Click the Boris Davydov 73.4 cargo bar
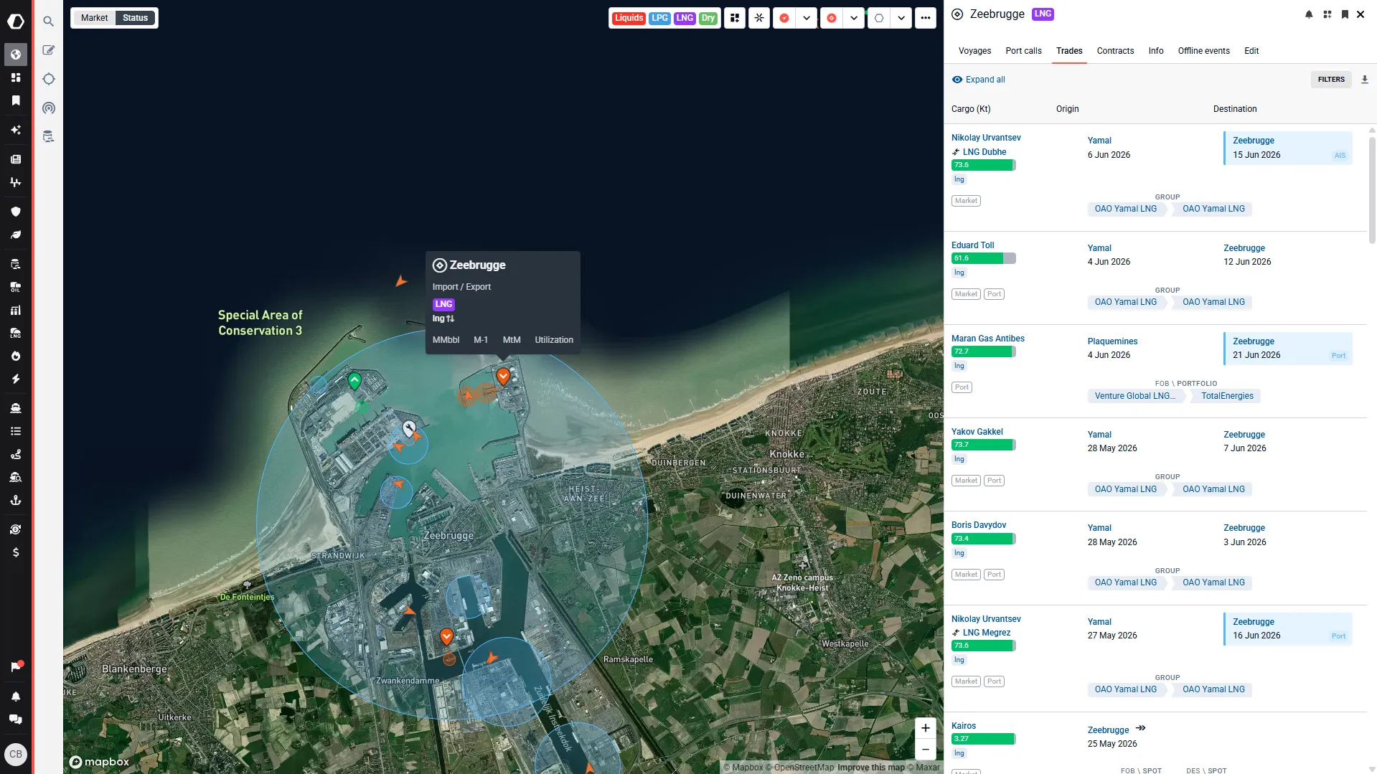Image resolution: width=1377 pixels, height=774 pixels. (983, 539)
